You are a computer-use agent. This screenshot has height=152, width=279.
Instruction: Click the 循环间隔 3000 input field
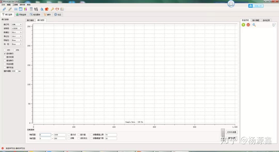coord(14,71)
